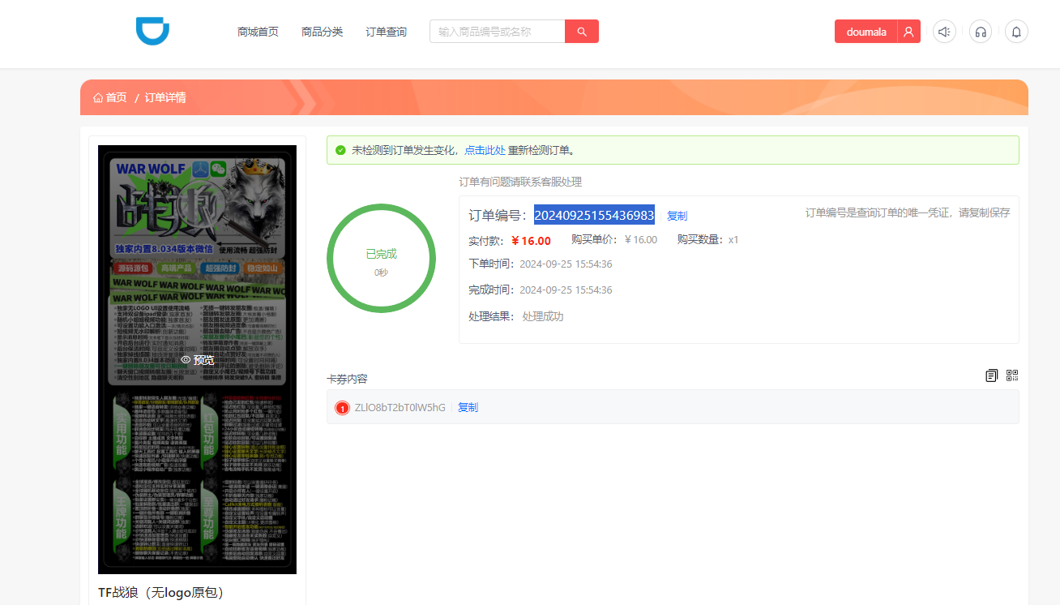This screenshot has height=605, width=1060.
Task: Click card code ZLlO8bT2bT0lW5hG
Action: click(400, 407)
